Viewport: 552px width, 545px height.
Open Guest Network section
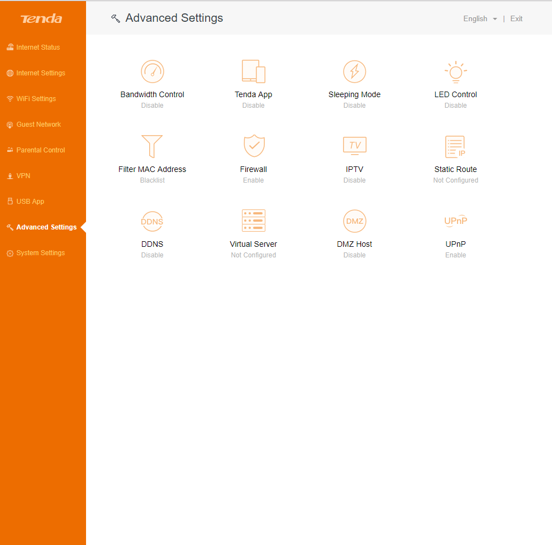(39, 124)
